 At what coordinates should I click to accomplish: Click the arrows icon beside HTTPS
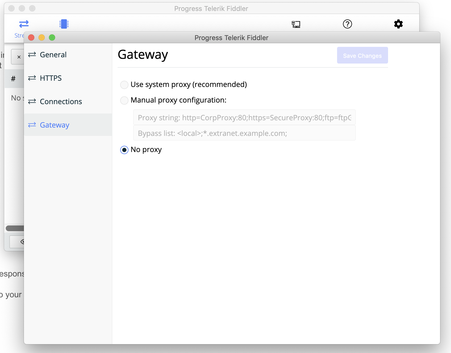(32, 78)
